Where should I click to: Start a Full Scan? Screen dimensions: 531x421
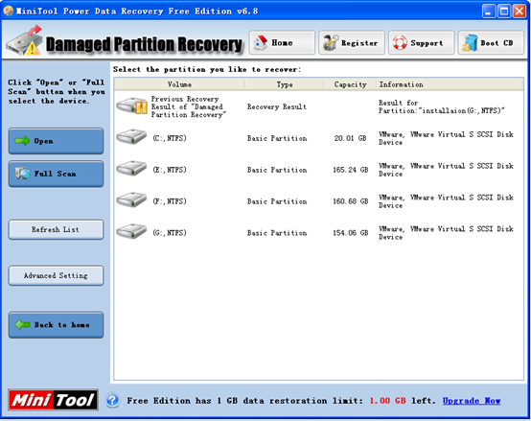click(x=56, y=174)
